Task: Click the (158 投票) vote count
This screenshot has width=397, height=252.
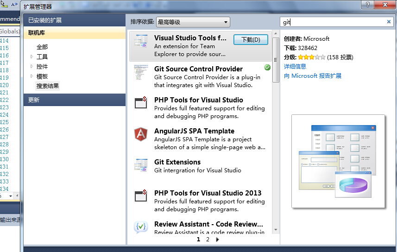Action: 340,57
